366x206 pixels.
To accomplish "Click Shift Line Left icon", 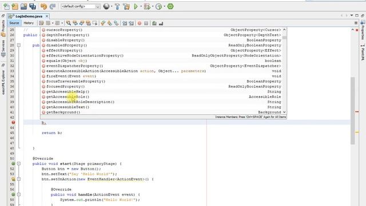I will pos(125,23).
